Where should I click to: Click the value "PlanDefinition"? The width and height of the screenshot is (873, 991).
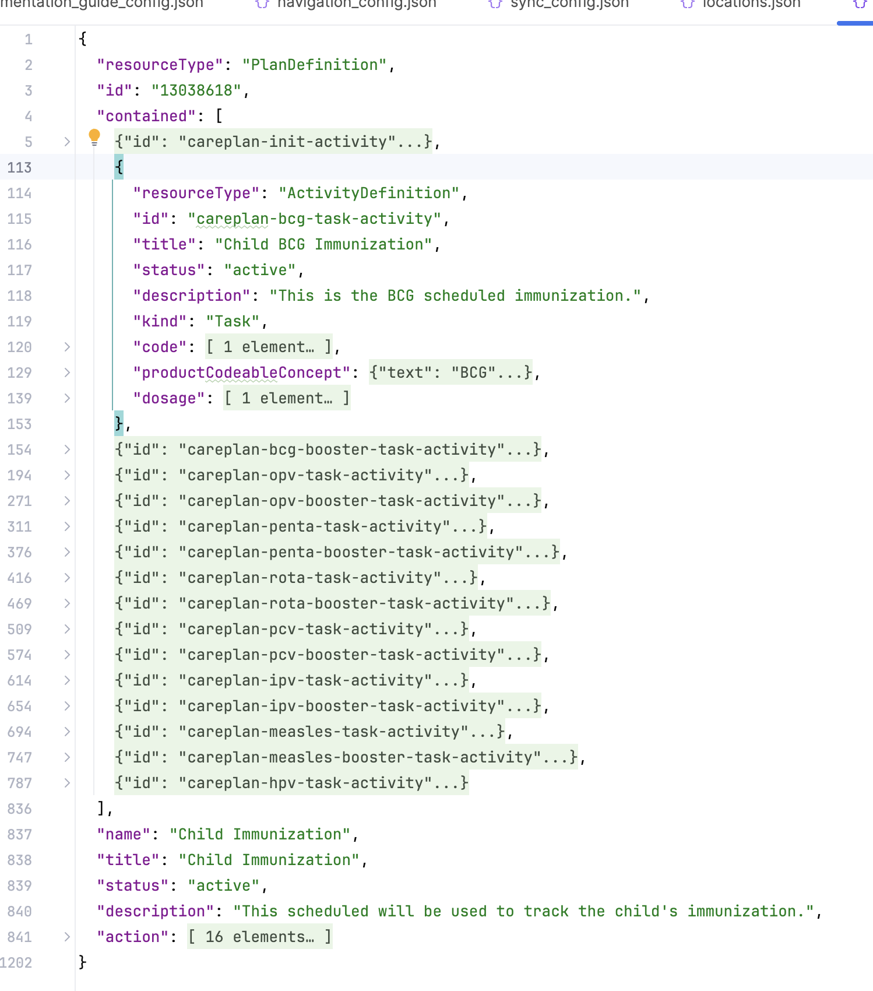pyautogui.click(x=315, y=65)
